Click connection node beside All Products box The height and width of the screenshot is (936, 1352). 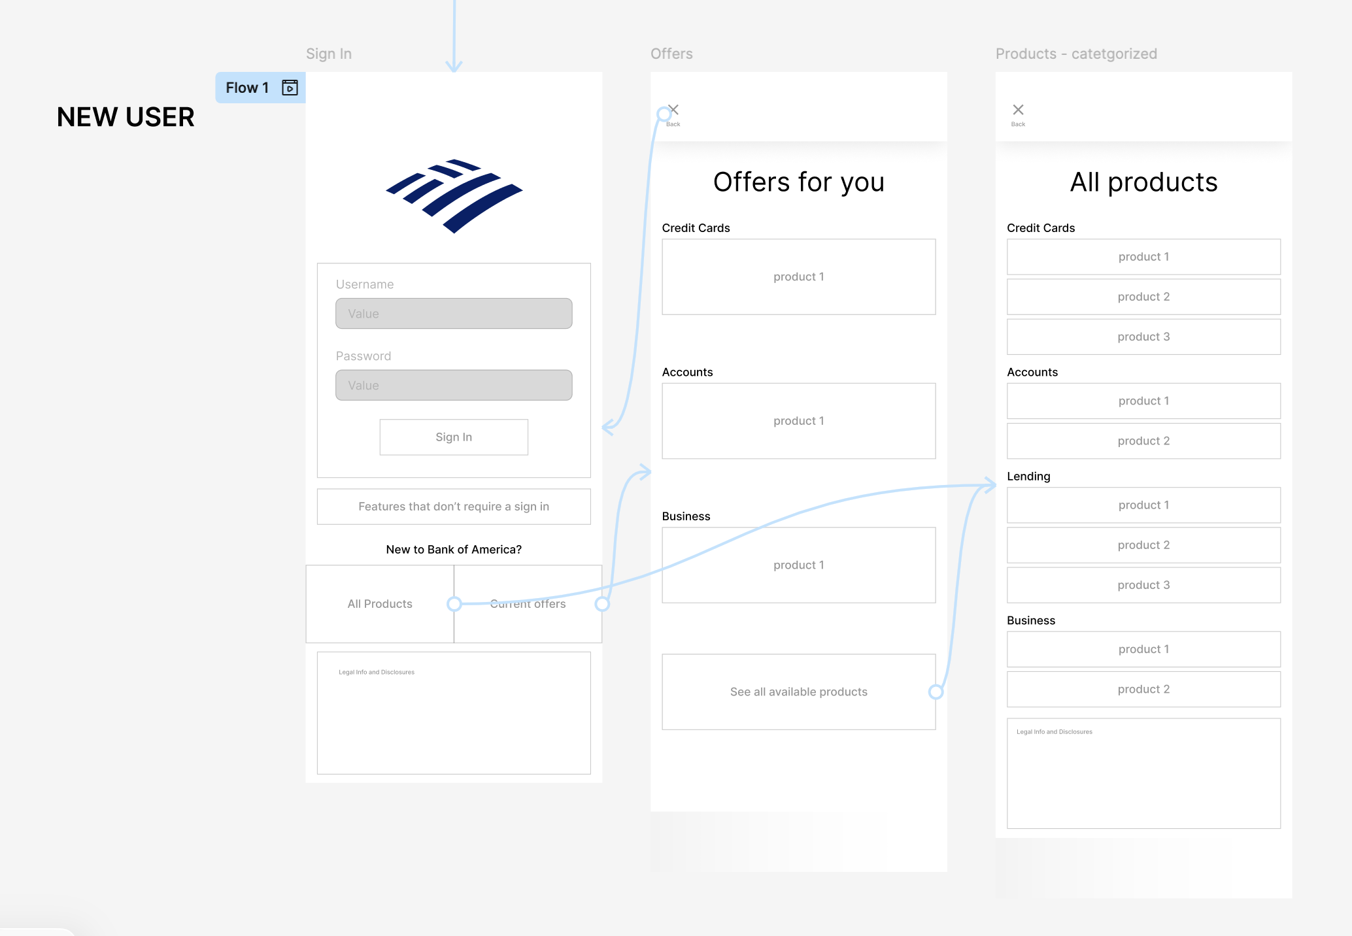pyautogui.click(x=454, y=604)
